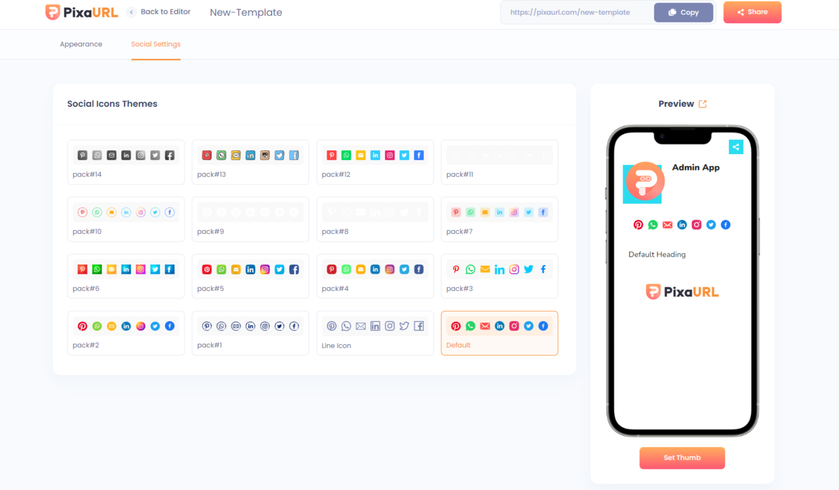Switch to the Appearance tab
The image size is (839, 490).
tap(81, 44)
